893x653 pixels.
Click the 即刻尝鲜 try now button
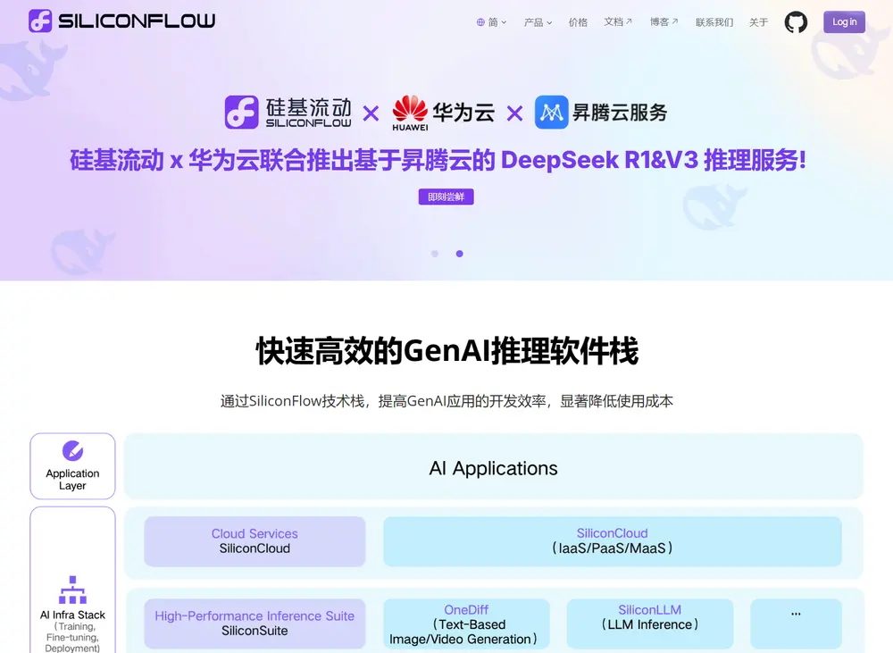[446, 197]
